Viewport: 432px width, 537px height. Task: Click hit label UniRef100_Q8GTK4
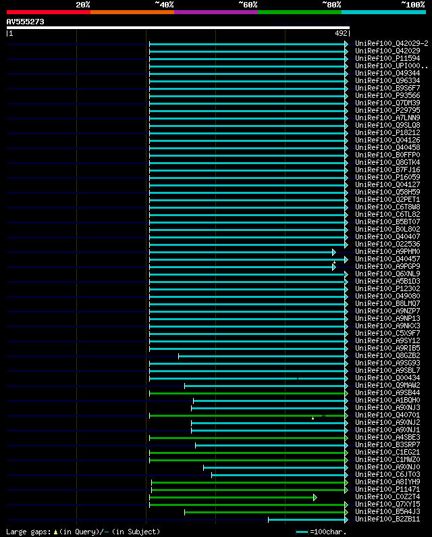pos(387,163)
